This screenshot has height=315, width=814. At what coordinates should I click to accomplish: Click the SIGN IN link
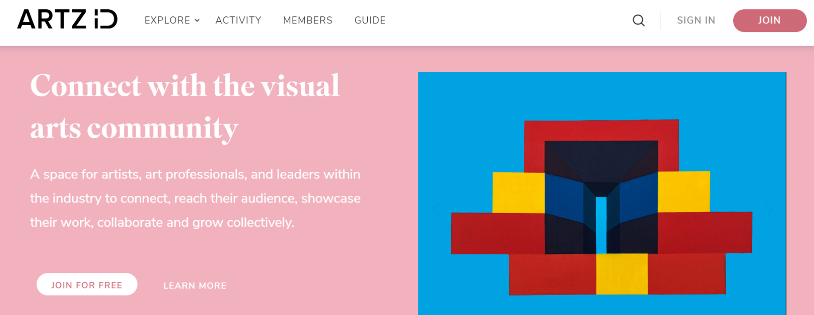(x=696, y=20)
